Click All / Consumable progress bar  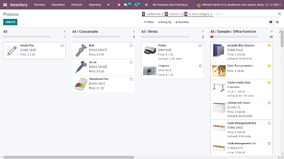click(96, 37)
